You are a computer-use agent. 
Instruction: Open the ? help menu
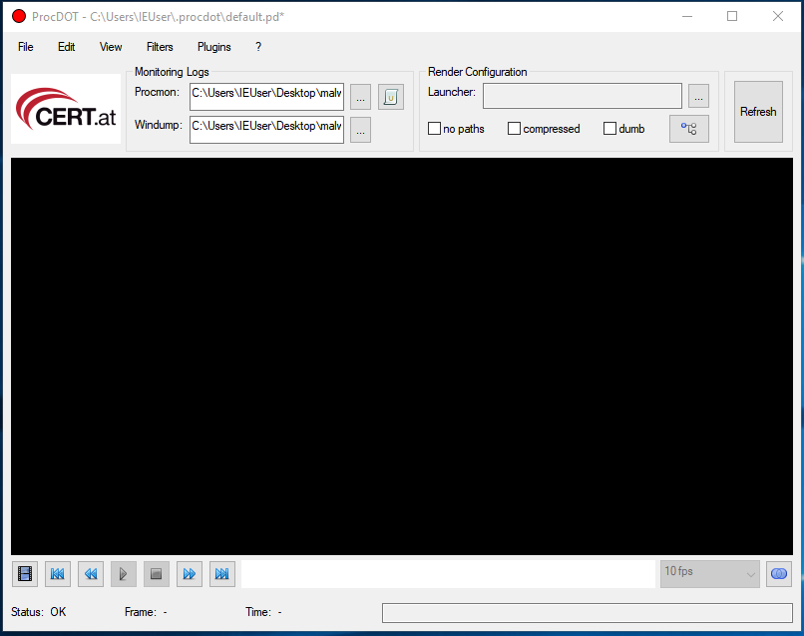pos(258,47)
